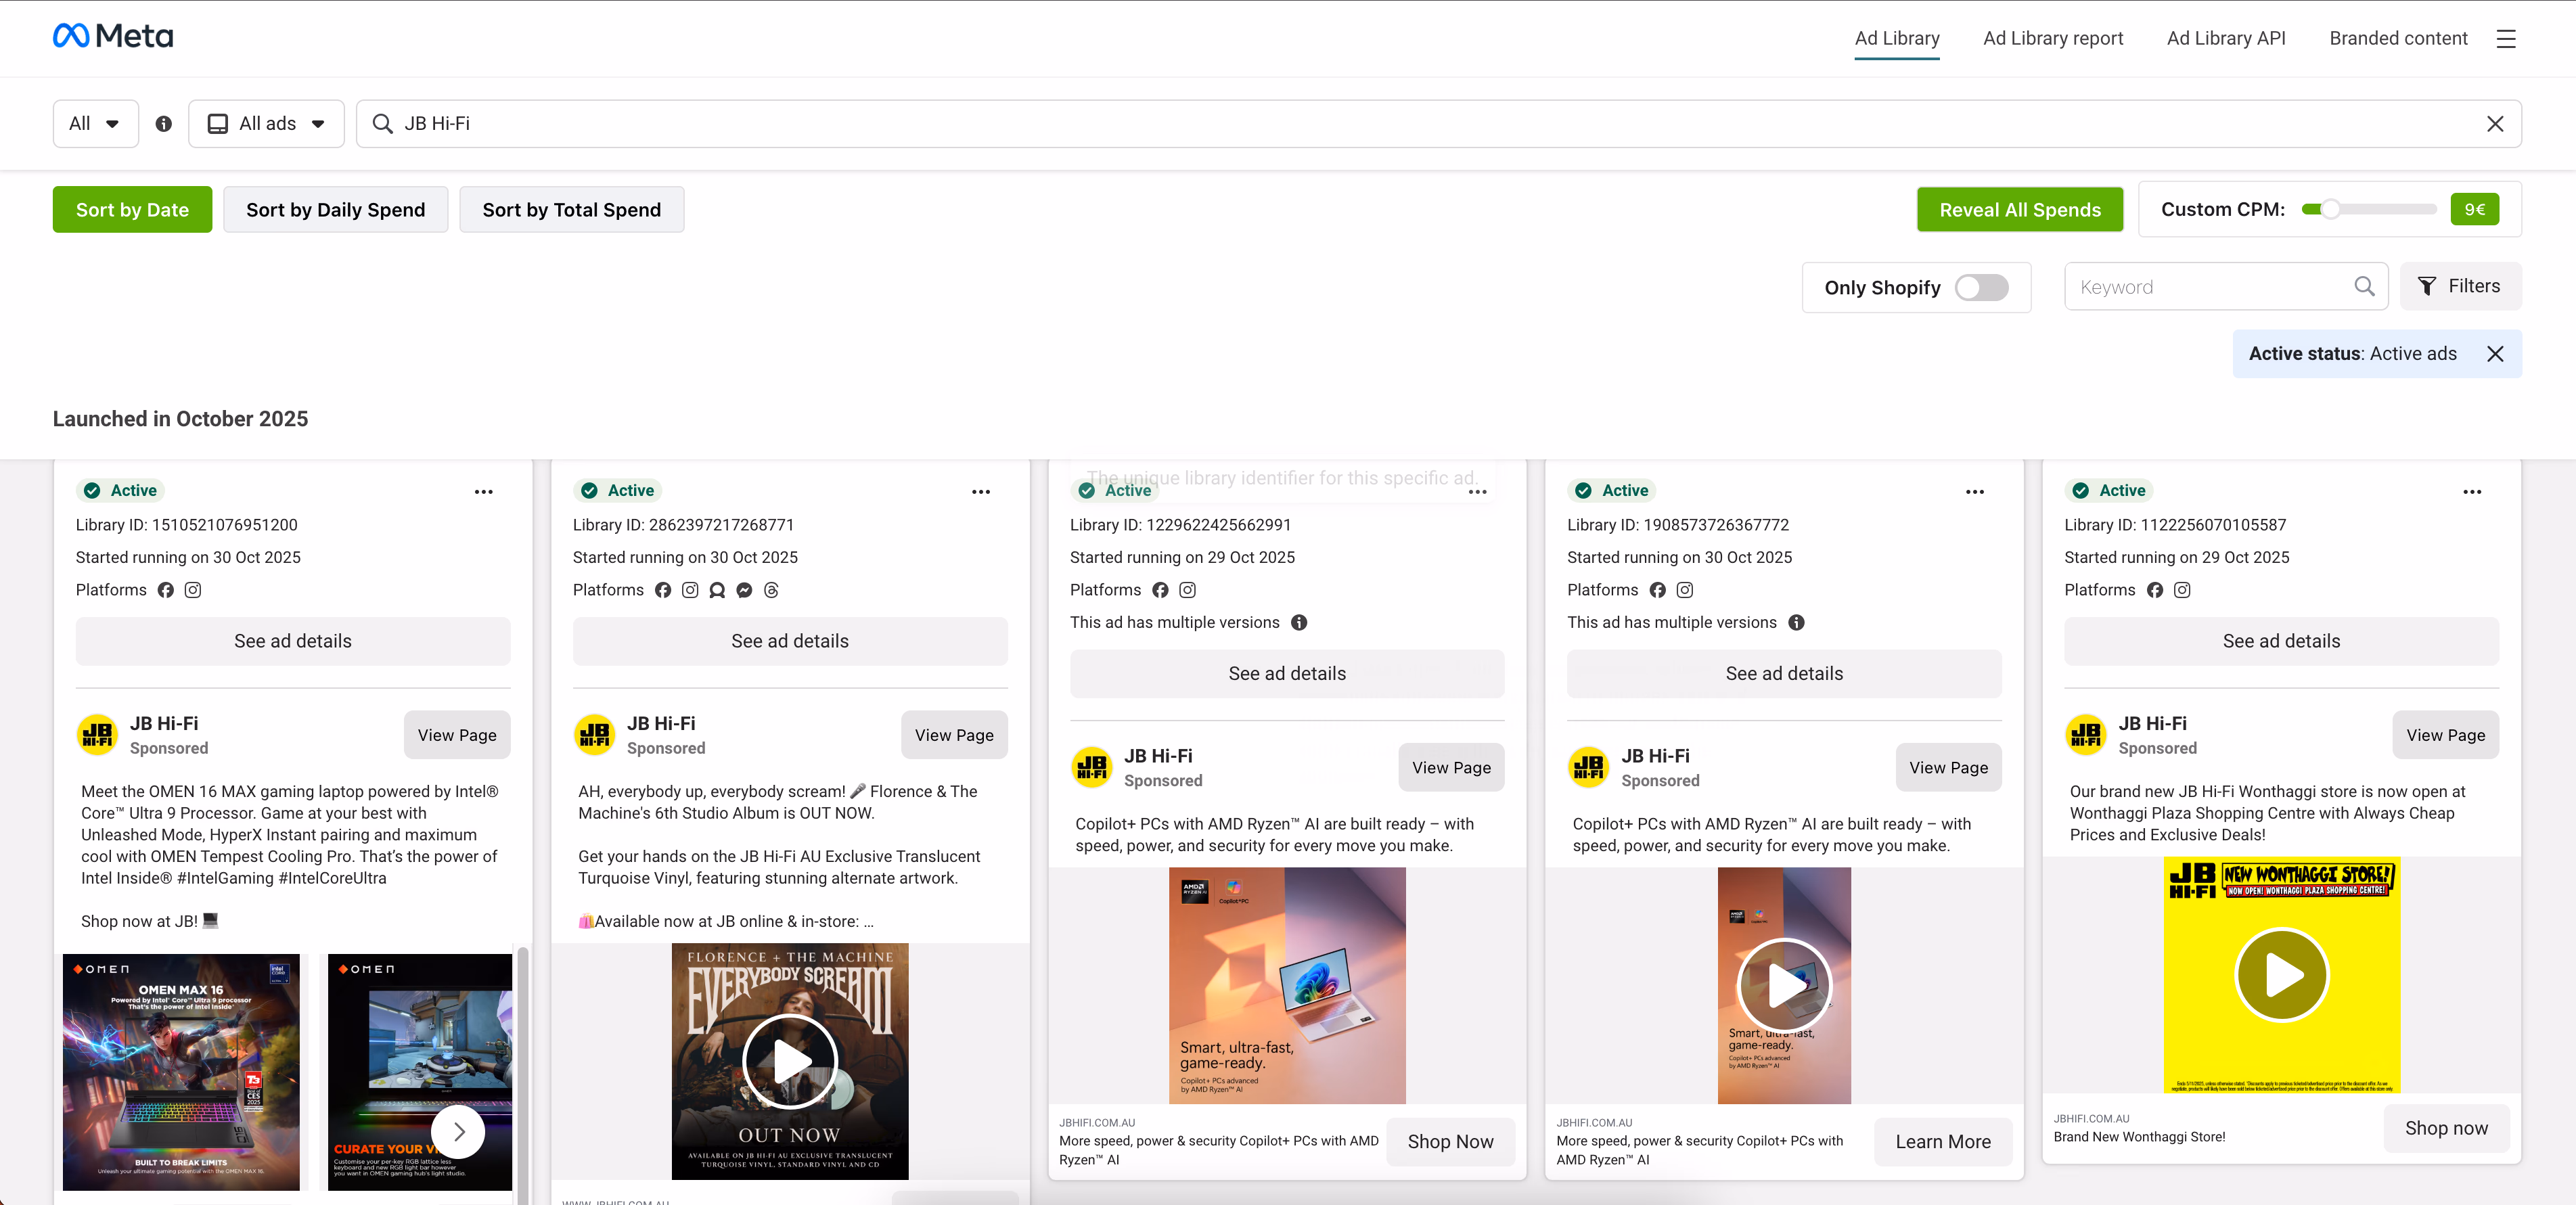This screenshot has width=2576, height=1205.
Task: Click the info icon beside All dropdown
Action: 164,124
